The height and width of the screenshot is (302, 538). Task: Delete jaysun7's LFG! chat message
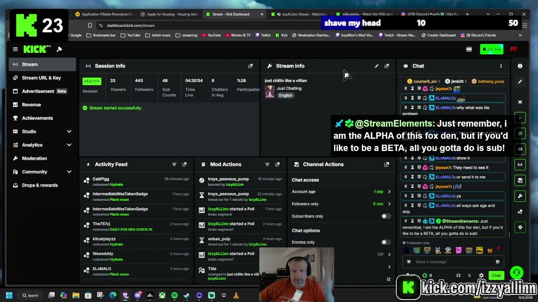(406, 187)
